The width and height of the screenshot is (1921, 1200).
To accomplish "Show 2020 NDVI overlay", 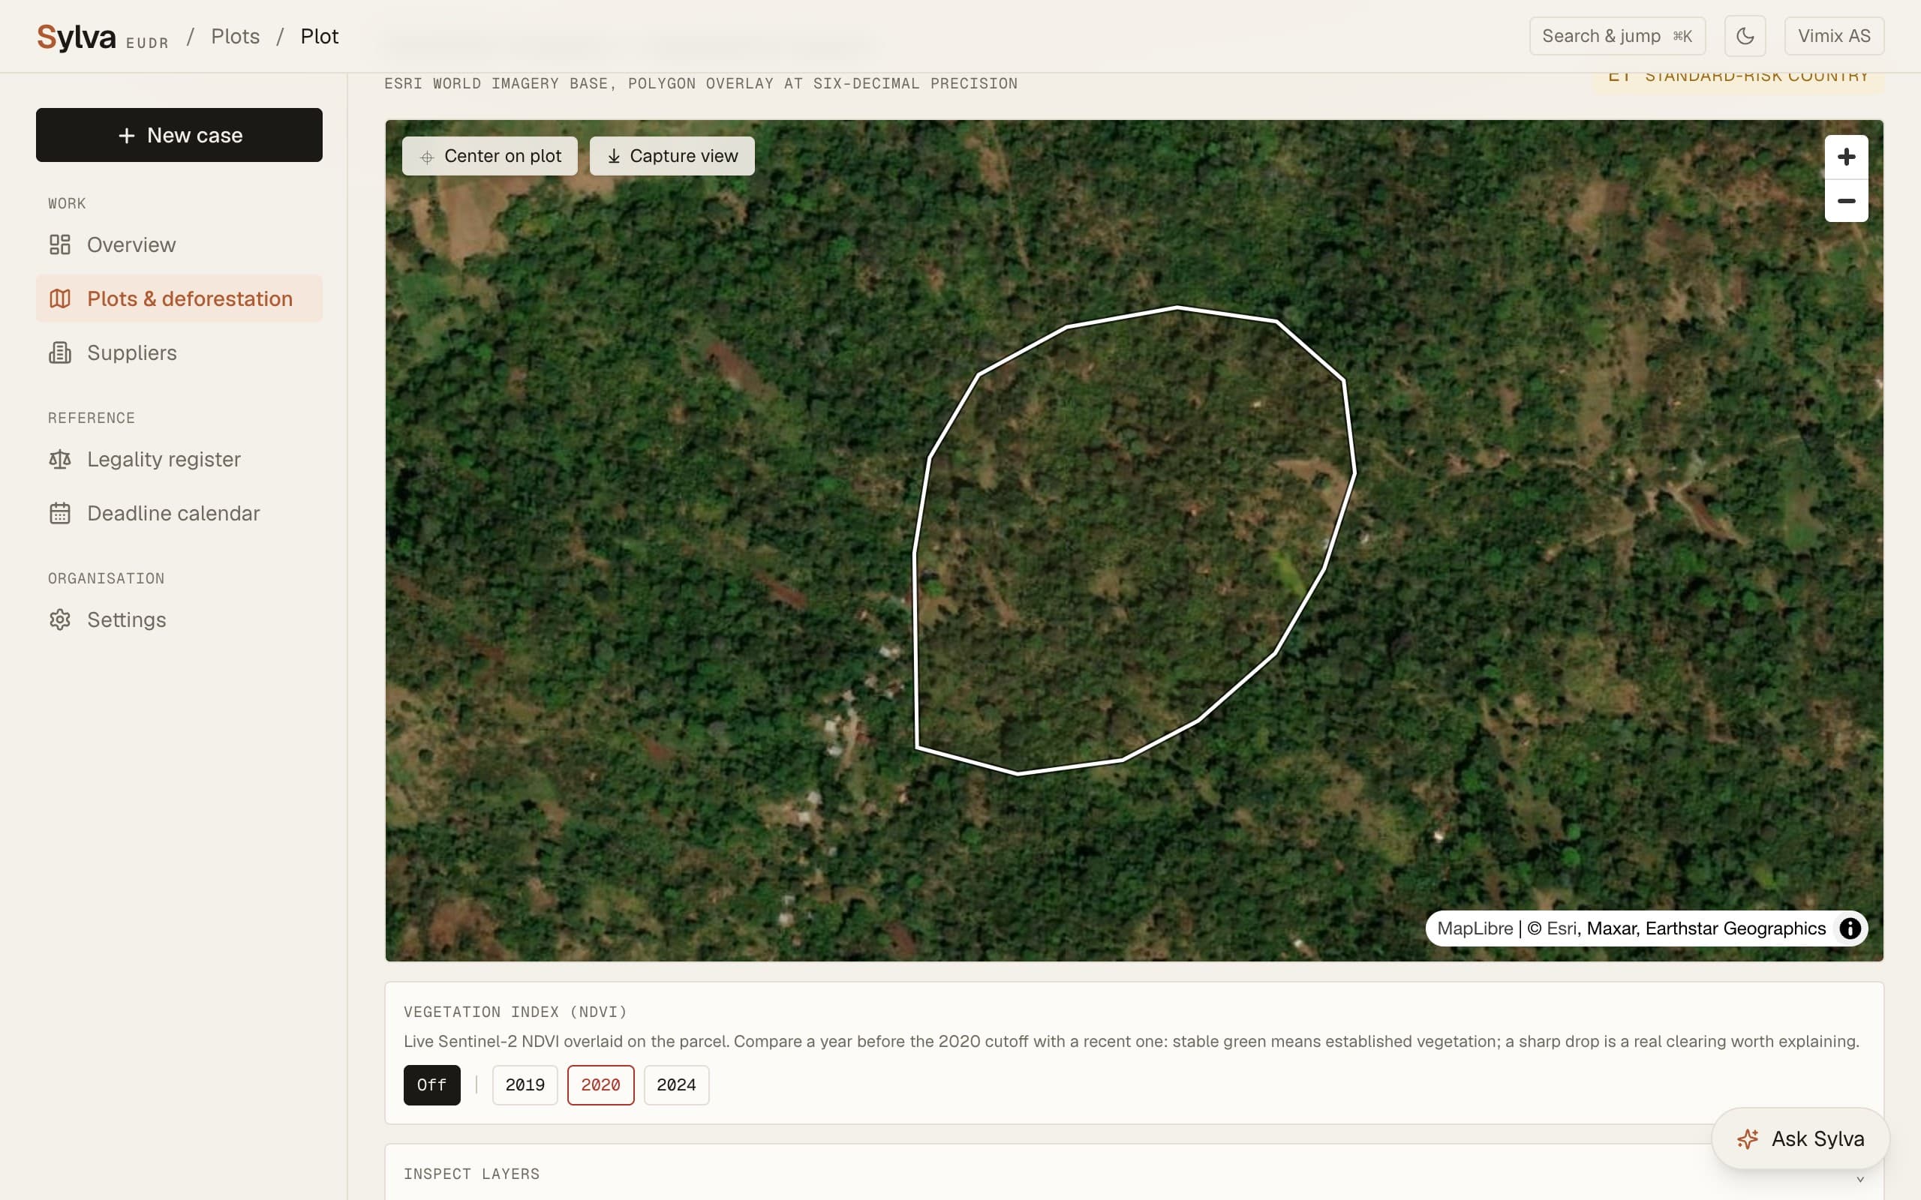I will pyautogui.click(x=601, y=1085).
